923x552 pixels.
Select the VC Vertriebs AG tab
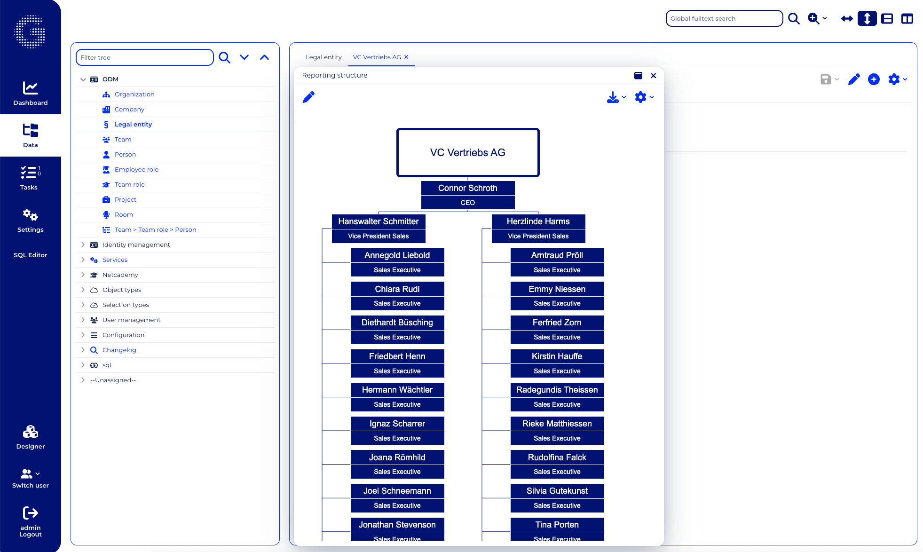377,57
